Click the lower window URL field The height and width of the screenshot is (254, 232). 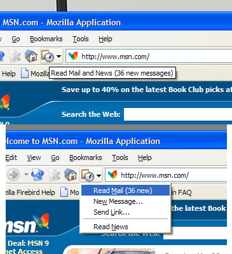[x=166, y=175]
